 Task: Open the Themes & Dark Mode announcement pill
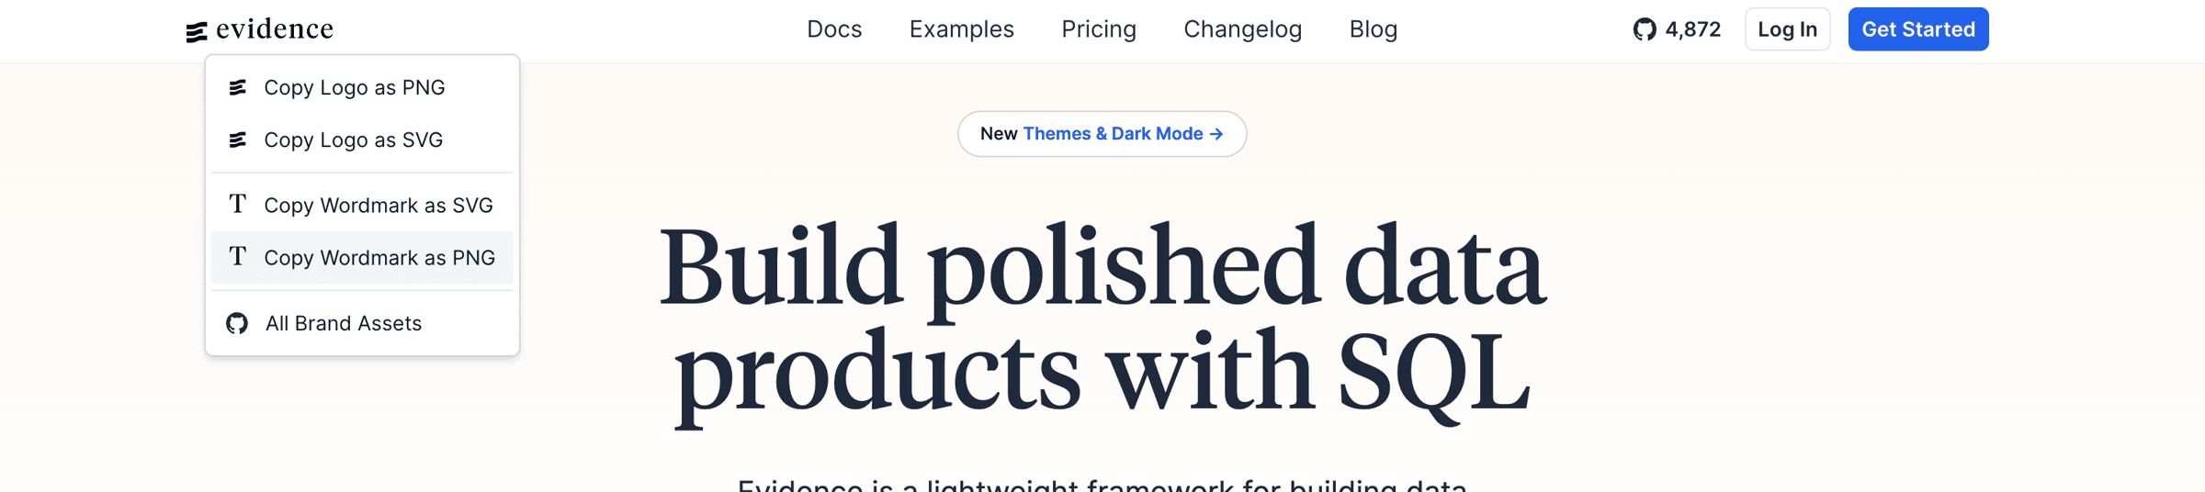(1102, 134)
